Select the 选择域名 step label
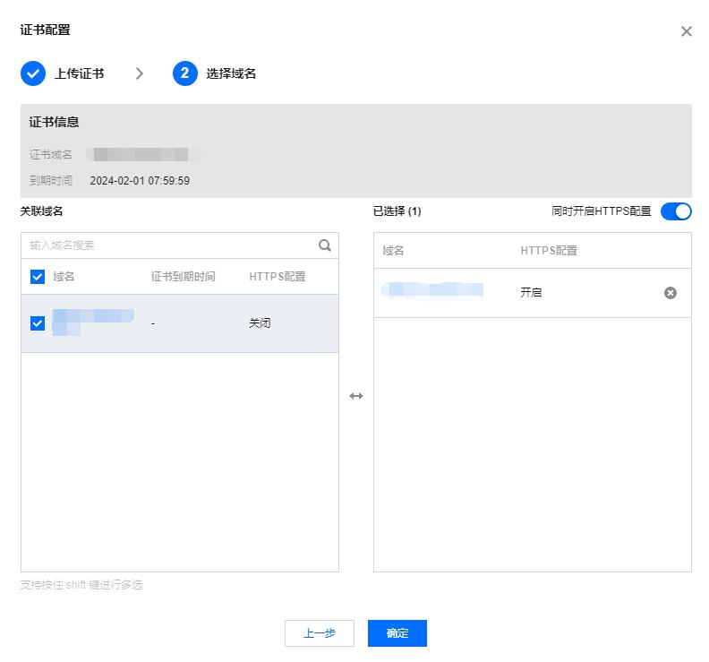 (231, 73)
